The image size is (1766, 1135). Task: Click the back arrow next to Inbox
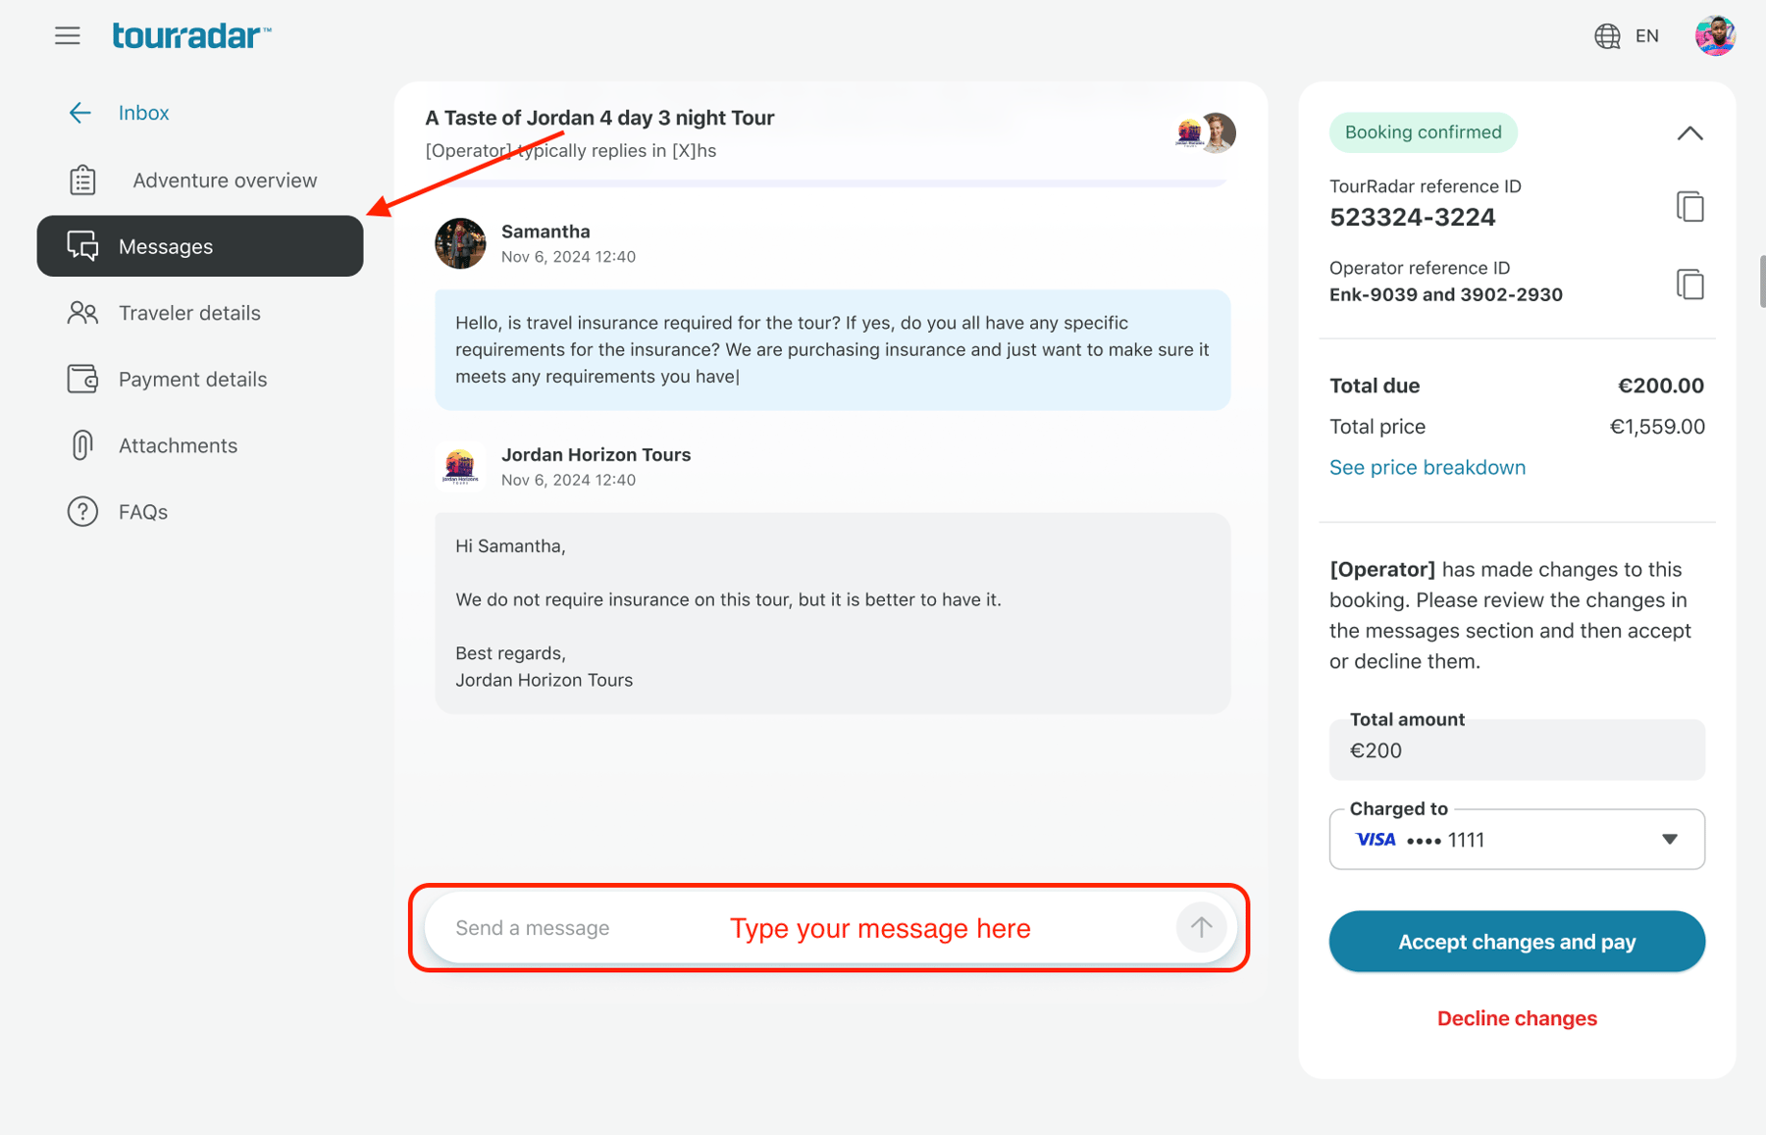pyautogui.click(x=79, y=112)
